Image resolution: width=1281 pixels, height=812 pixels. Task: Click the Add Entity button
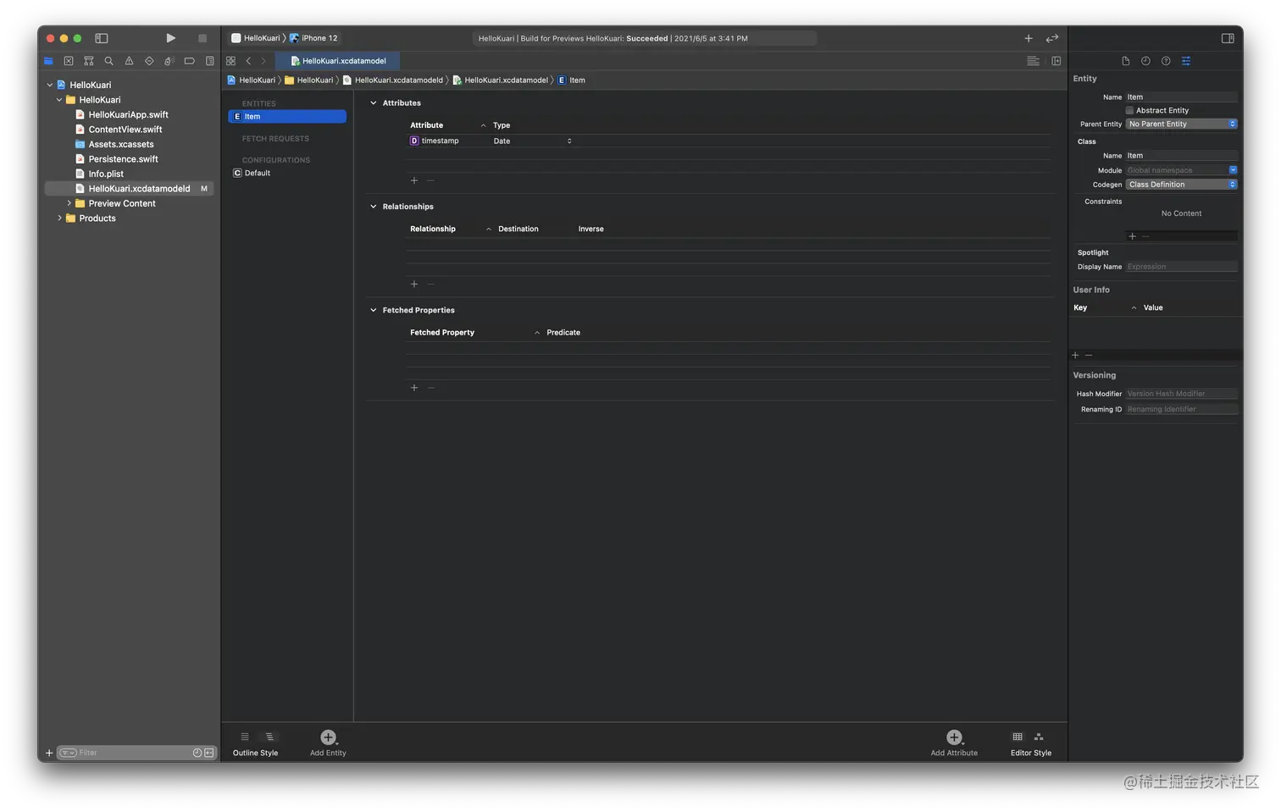327,737
